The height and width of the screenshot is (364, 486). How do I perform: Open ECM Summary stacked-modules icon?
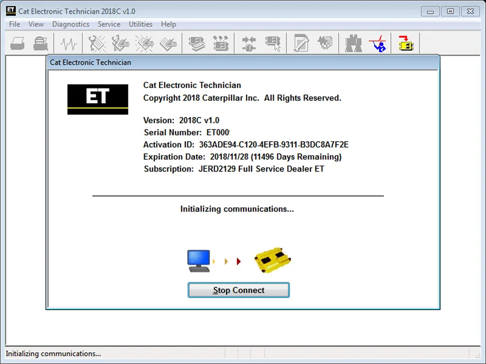pos(197,44)
